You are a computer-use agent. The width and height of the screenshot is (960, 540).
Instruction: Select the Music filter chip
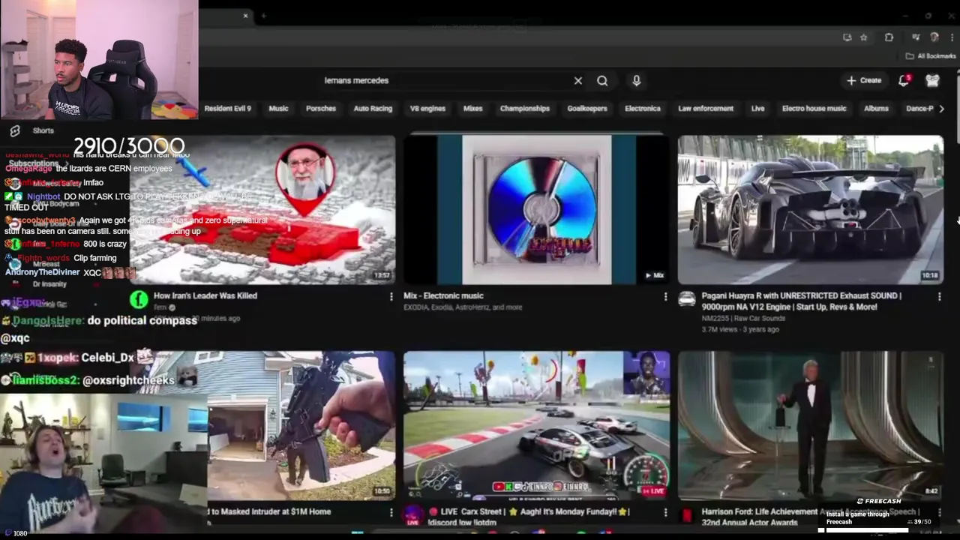tap(278, 109)
